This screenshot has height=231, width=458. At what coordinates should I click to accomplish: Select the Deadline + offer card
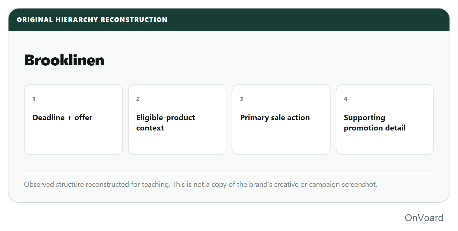click(x=73, y=119)
